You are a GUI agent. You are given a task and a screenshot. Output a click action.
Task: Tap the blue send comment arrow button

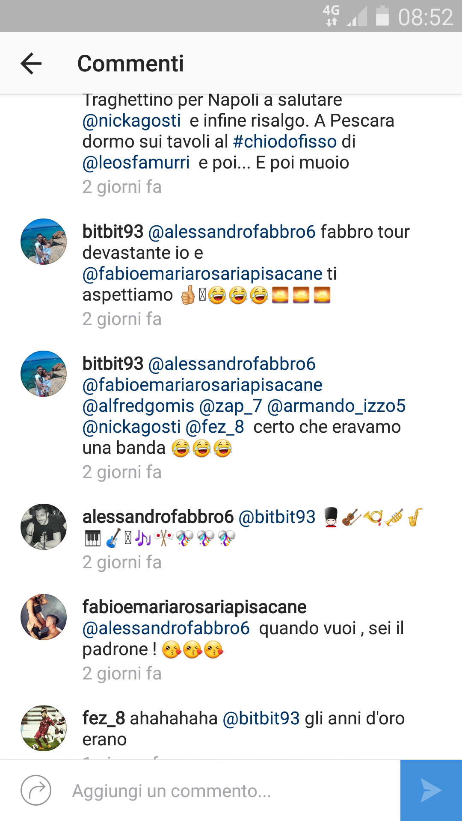431,790
